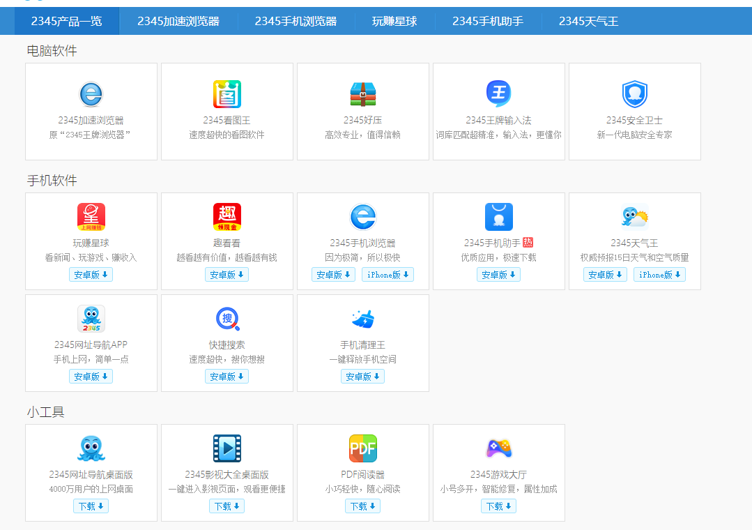Click the 2345安全卫士 shield icon

(634, 94)
